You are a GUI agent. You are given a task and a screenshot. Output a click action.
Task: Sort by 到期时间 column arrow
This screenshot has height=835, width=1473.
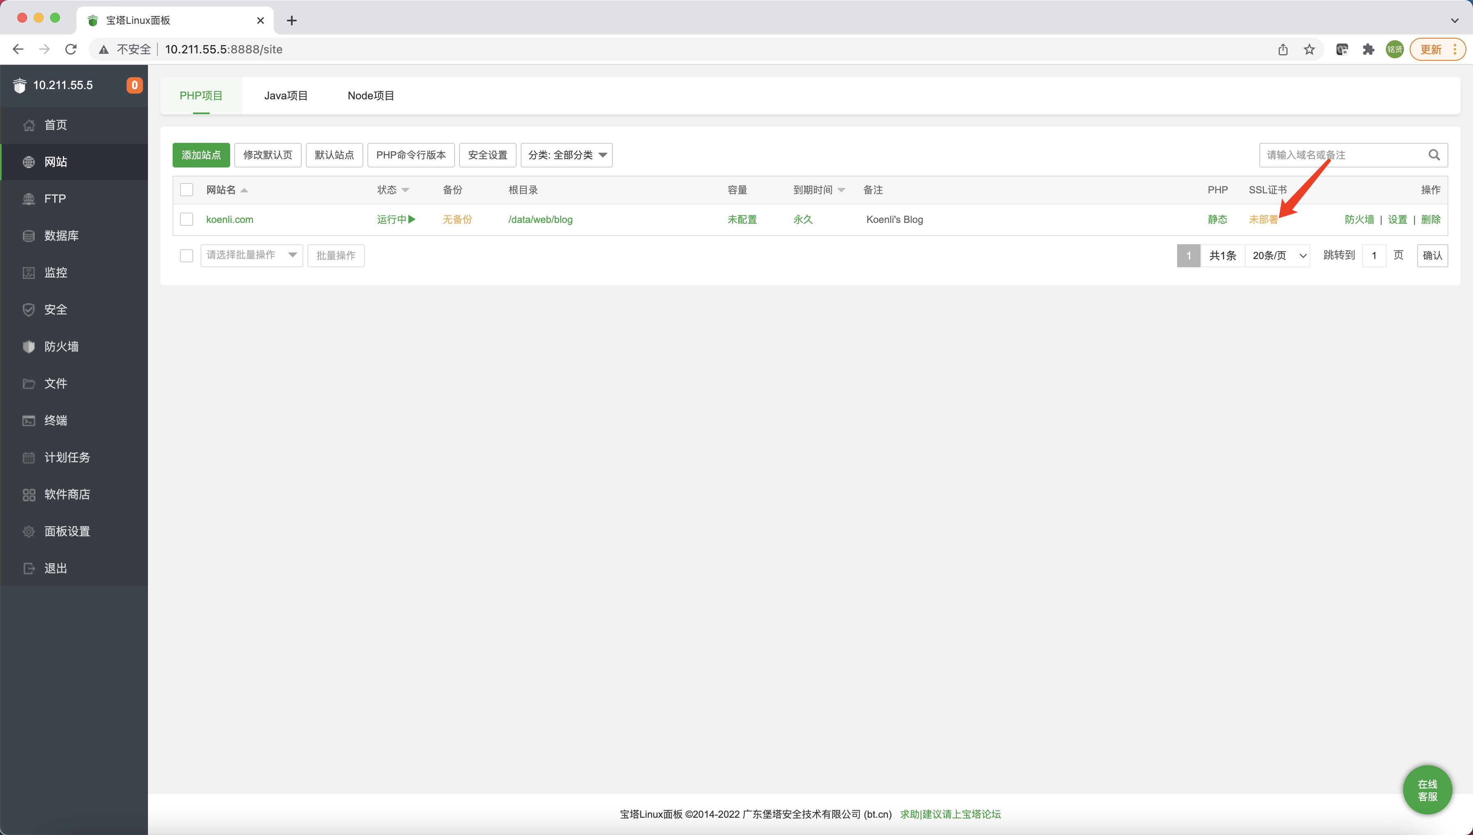tap(842, 190)
